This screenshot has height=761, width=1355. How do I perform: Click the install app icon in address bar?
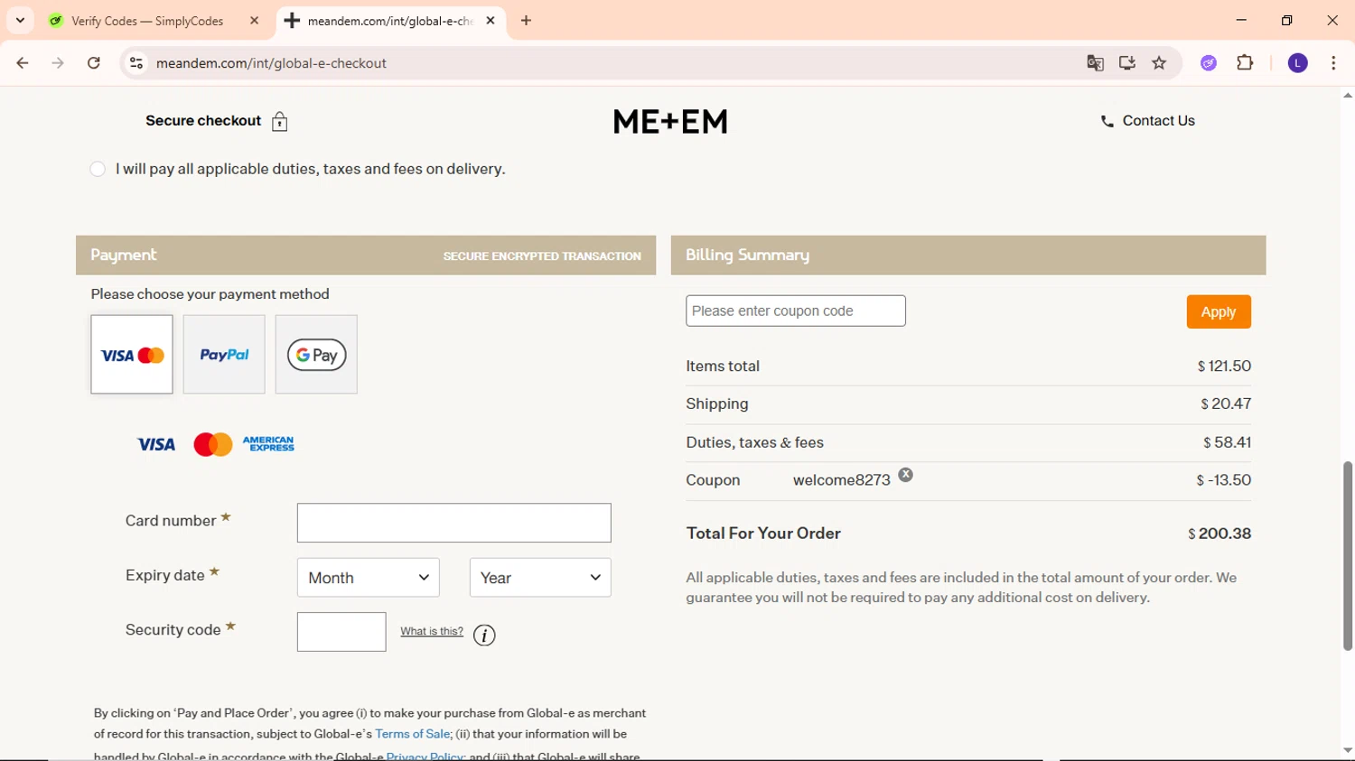(1127, 63)
